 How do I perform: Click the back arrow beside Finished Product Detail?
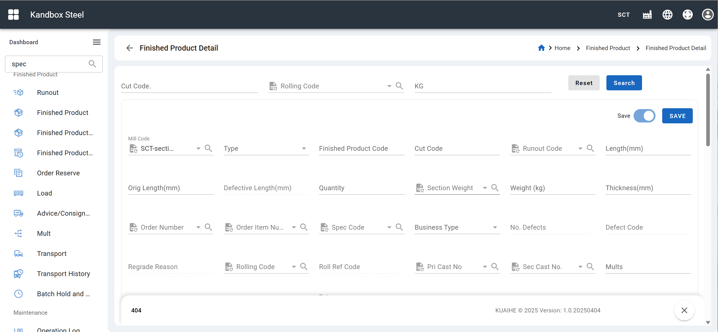click(x=130, y=48)
